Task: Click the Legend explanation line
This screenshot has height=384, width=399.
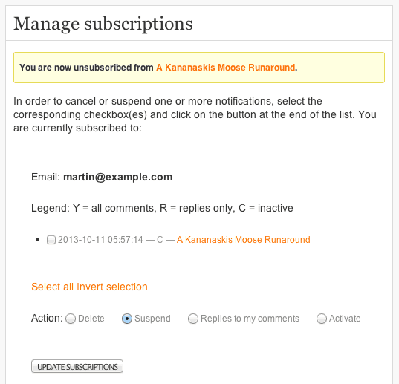Action: click(162, 208)
